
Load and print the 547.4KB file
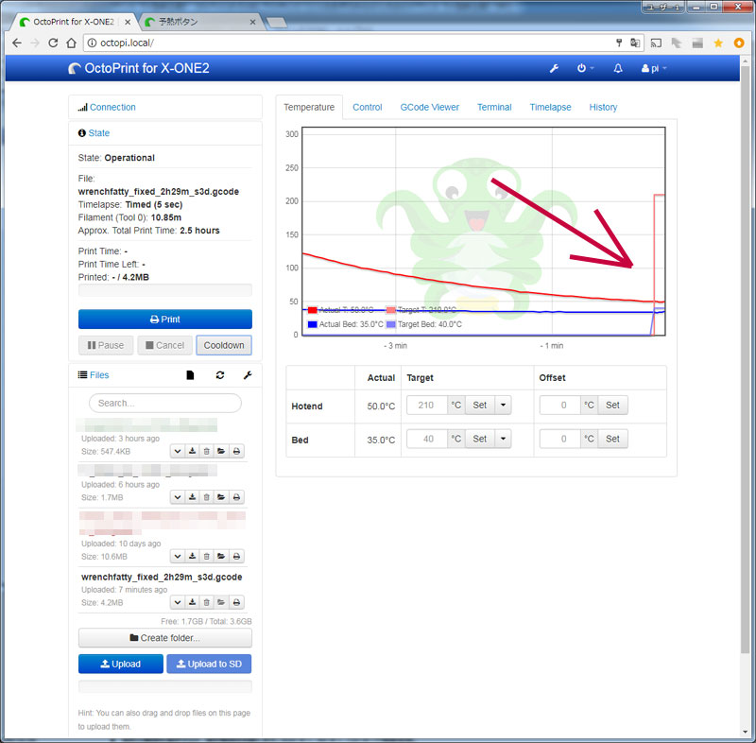[x=236, y=451]
